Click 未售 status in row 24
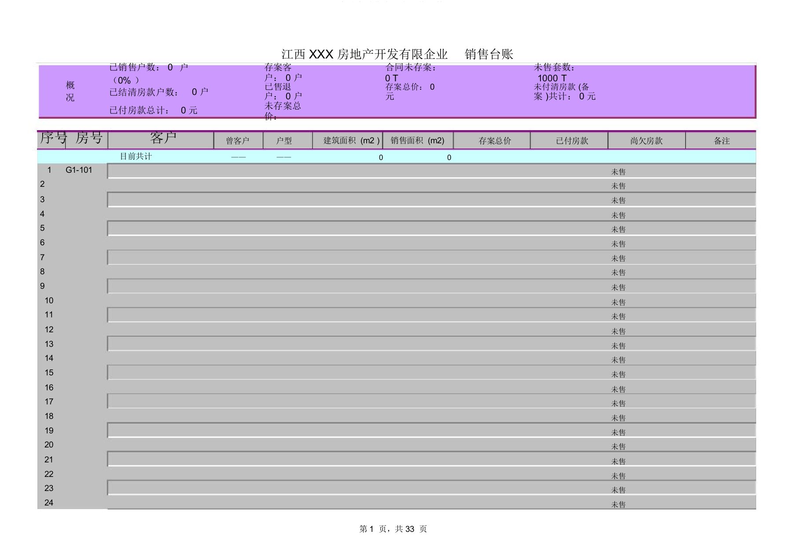The image size is (794, 560). tap(618, 505)
